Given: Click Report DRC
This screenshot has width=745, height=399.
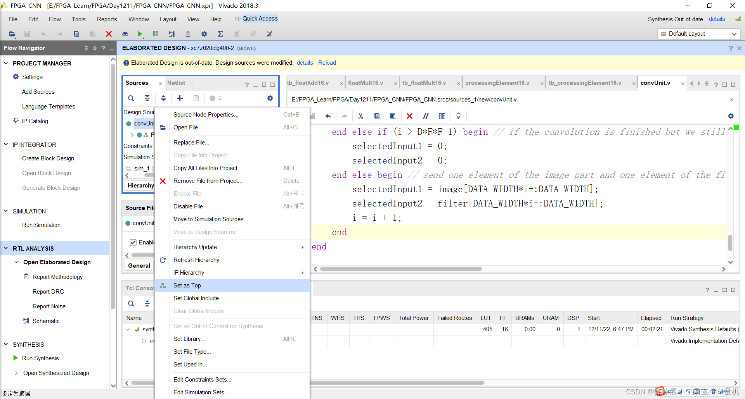Looking at the screenshot, I should pos(48,292).
